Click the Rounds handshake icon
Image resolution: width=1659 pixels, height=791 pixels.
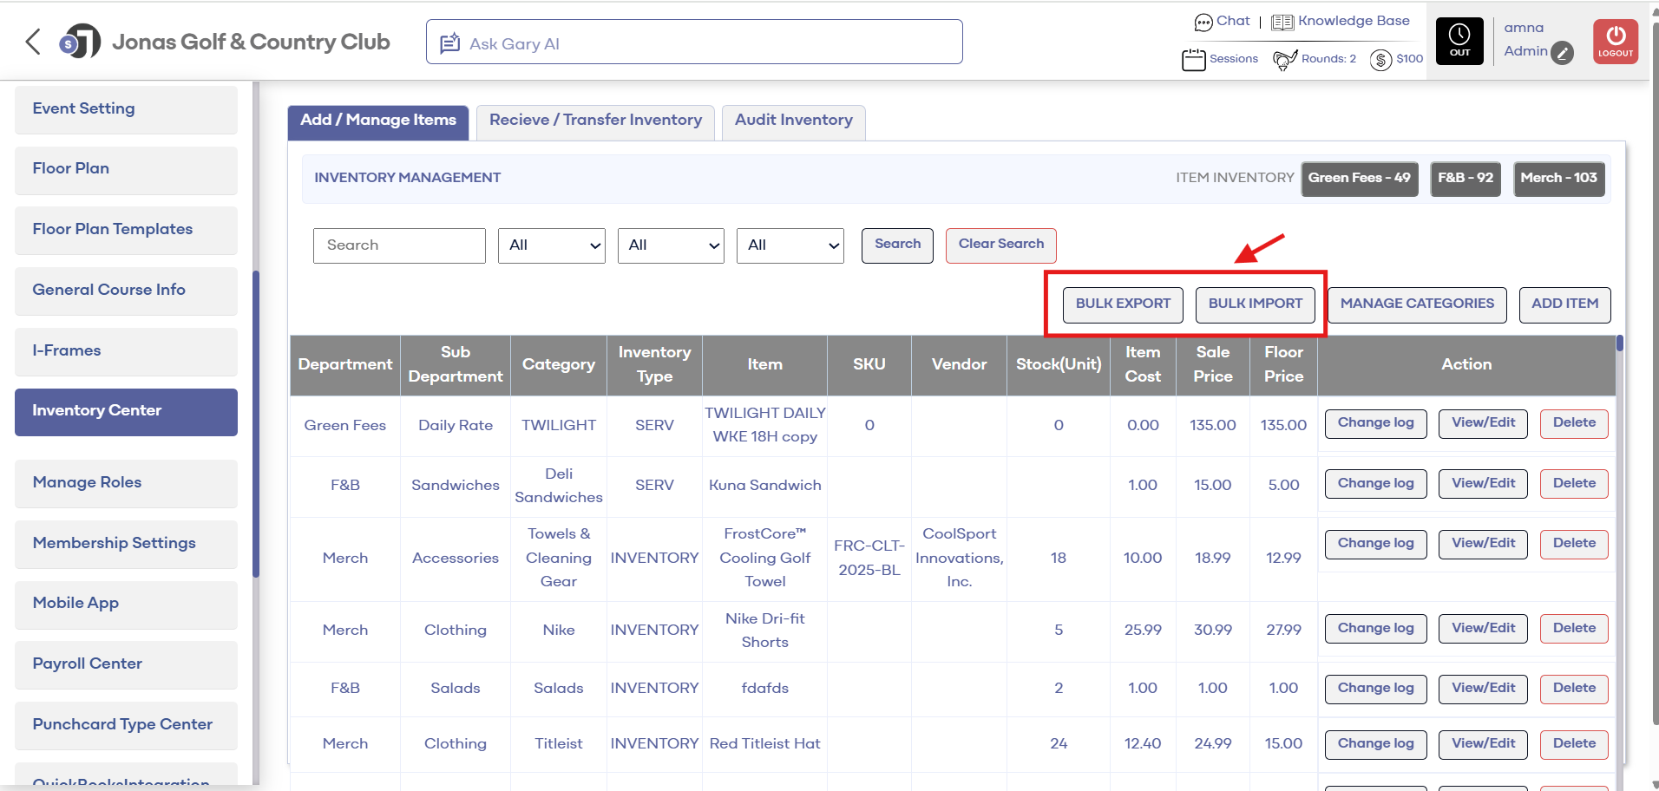point(1284,60)
